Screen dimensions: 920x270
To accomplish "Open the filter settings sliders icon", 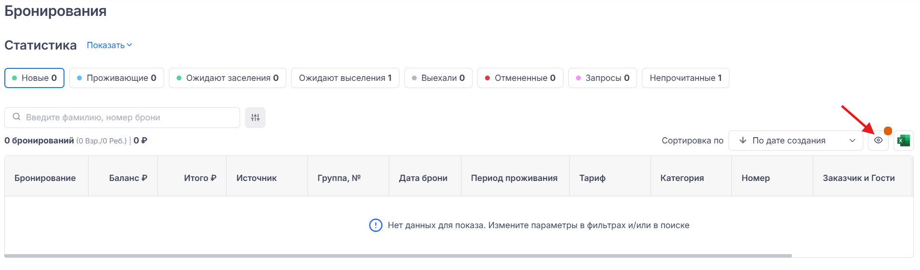I will (x=255, y=117).
